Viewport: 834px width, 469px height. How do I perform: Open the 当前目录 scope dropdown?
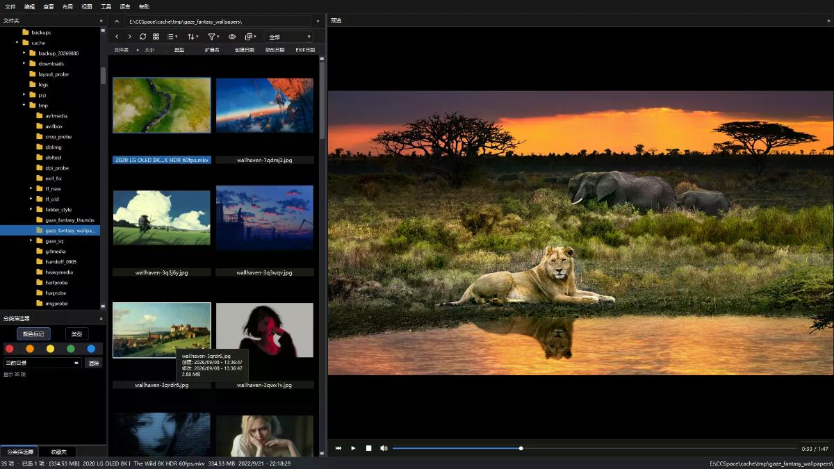point(42,363)
